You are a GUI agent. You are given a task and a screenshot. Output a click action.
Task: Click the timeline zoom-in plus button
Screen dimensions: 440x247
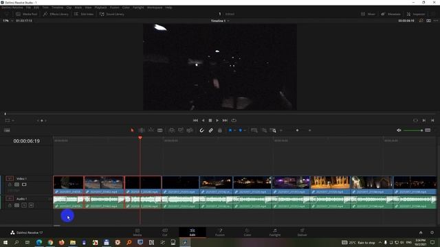pos(310,130)
